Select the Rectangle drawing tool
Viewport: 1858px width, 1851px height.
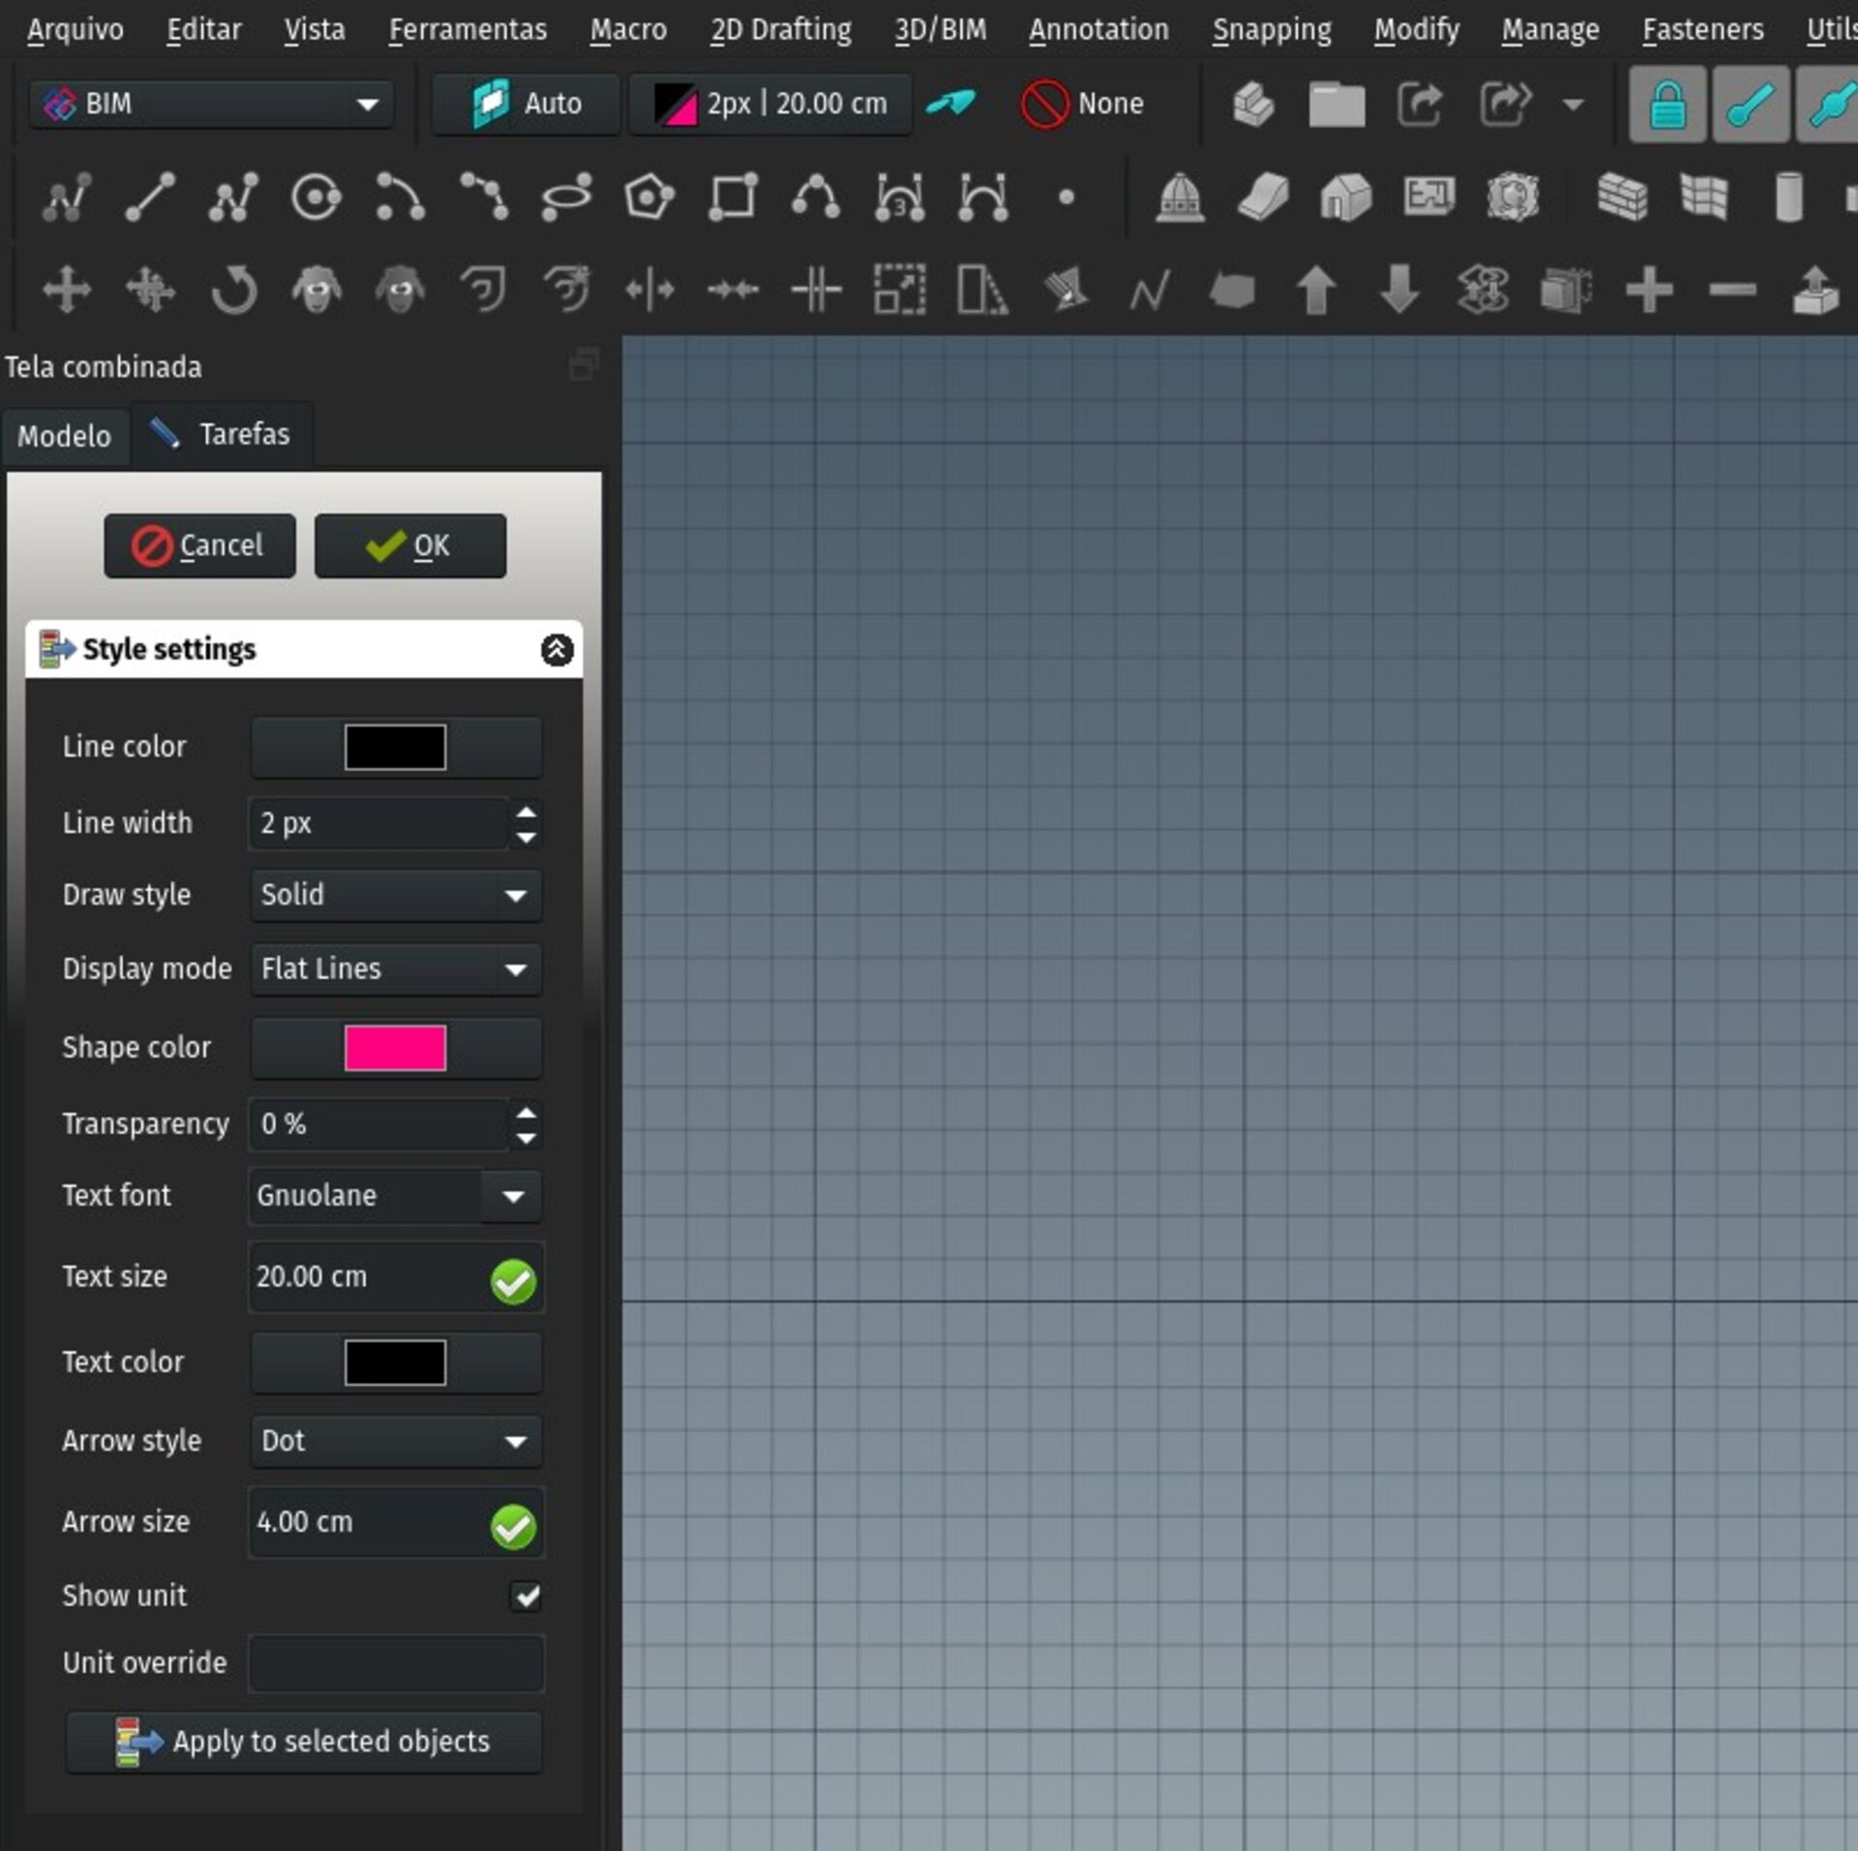(x=733, y=197)
